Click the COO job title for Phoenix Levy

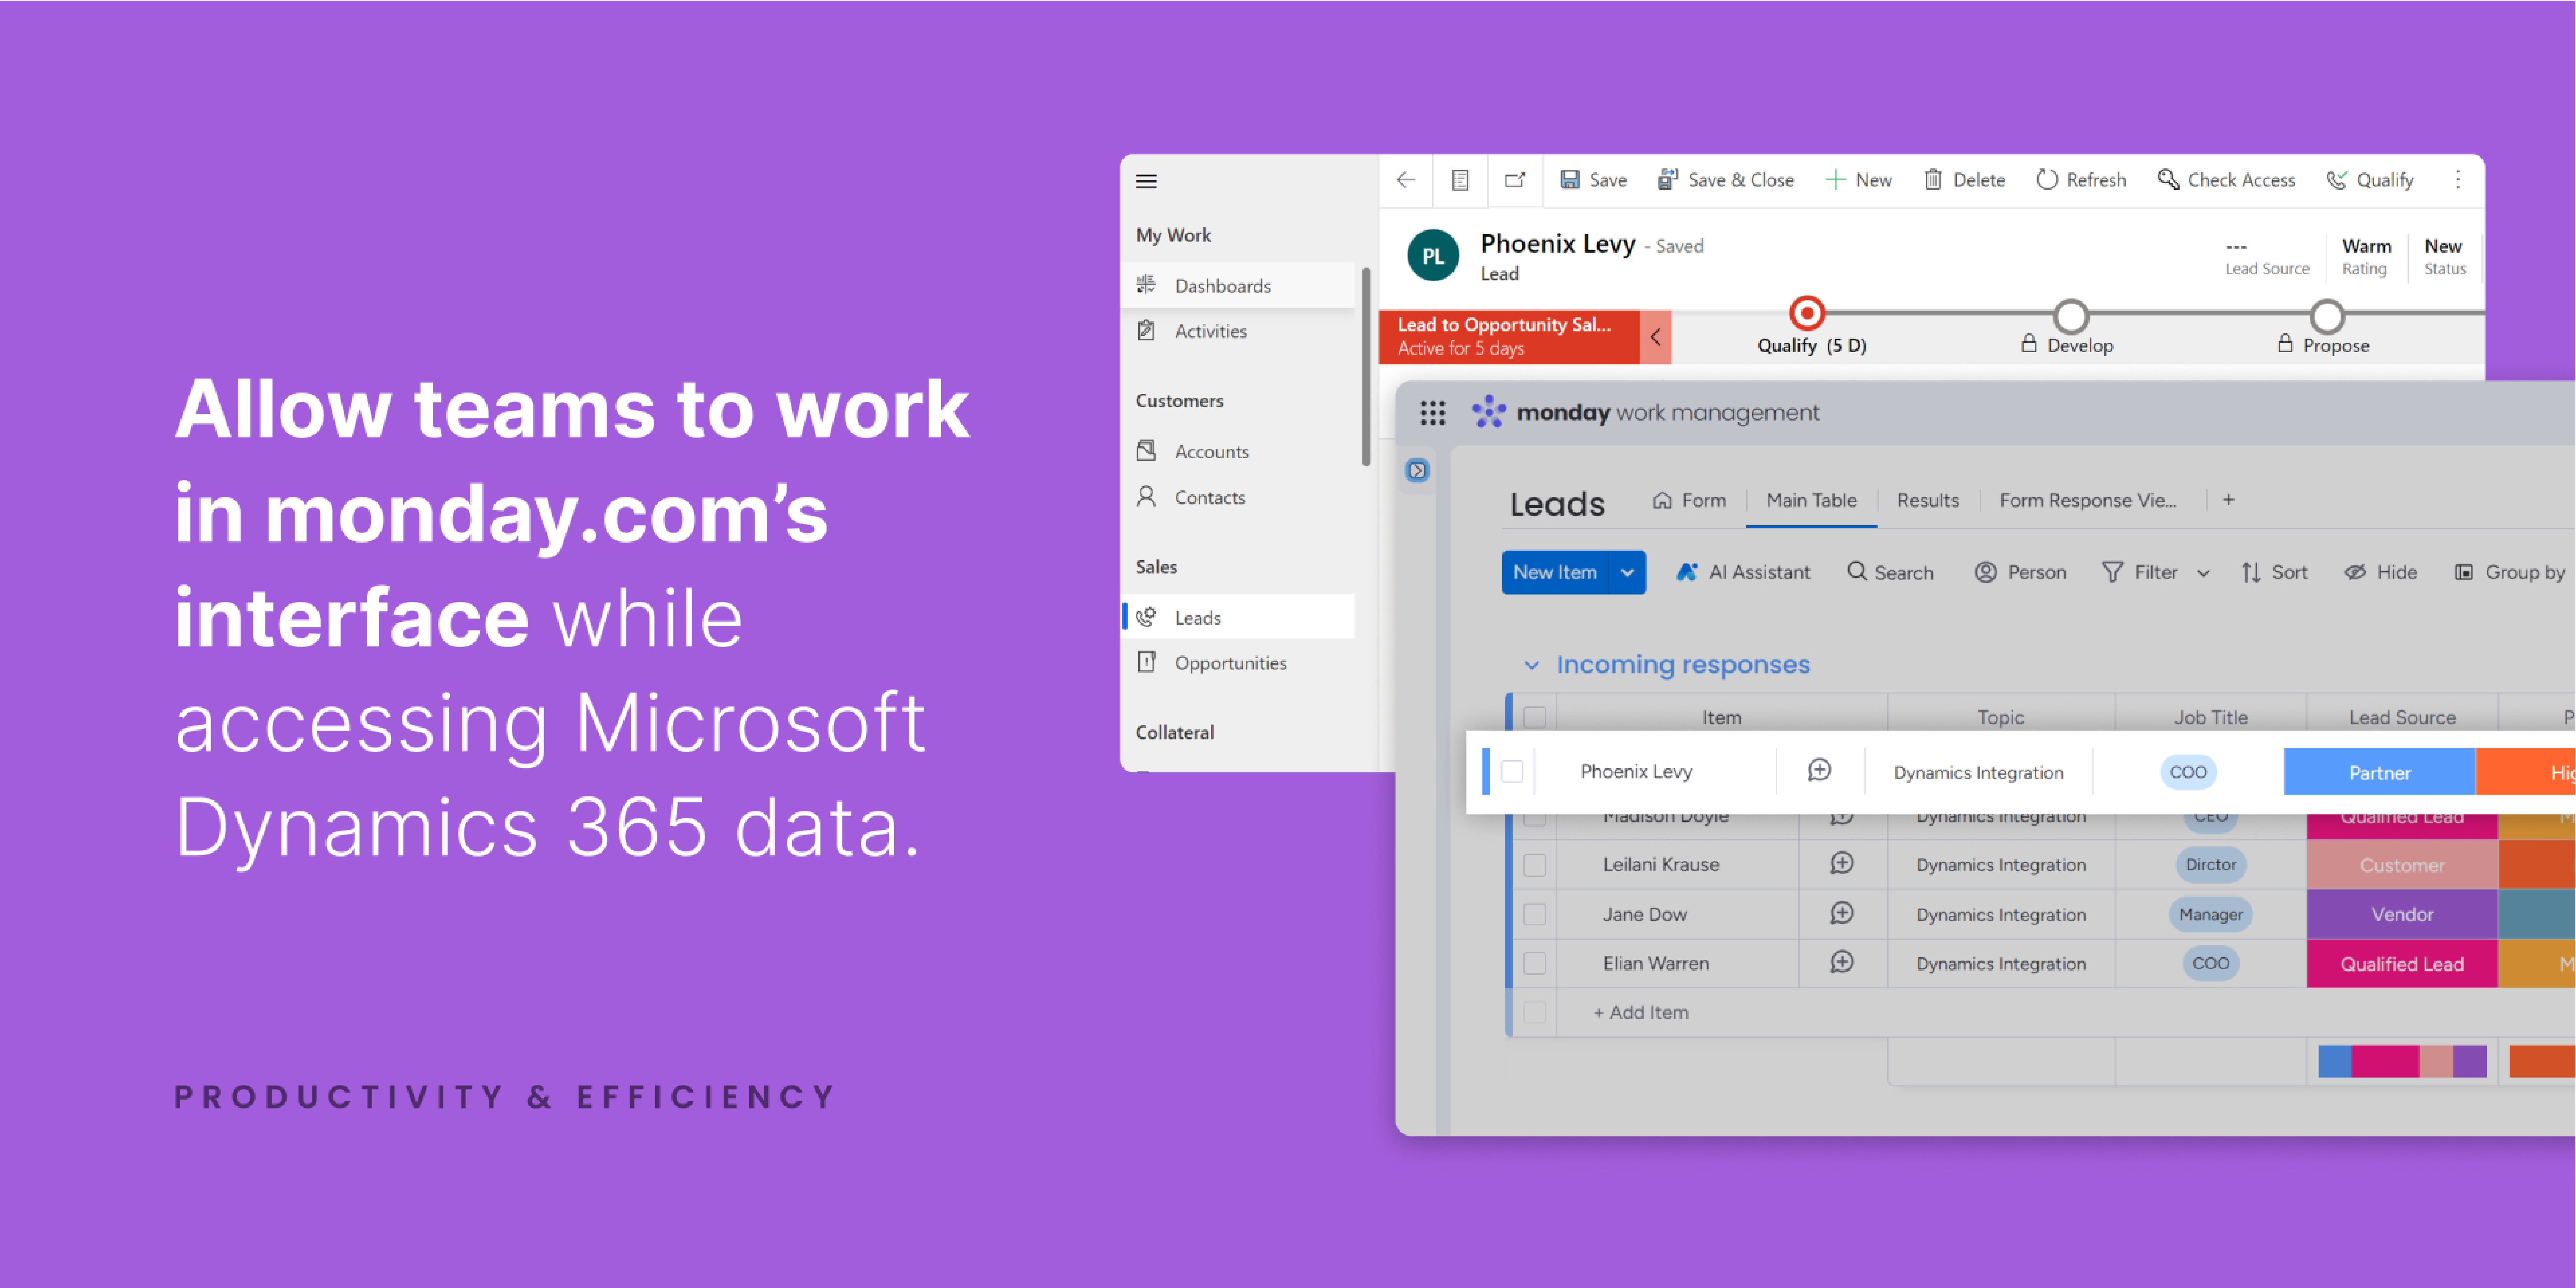tap(2188, 772)
